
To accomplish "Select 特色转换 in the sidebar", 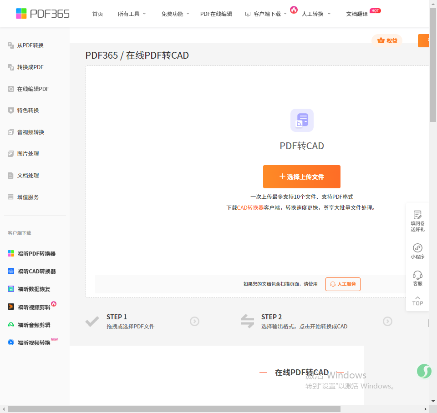I will click(28, 110).
